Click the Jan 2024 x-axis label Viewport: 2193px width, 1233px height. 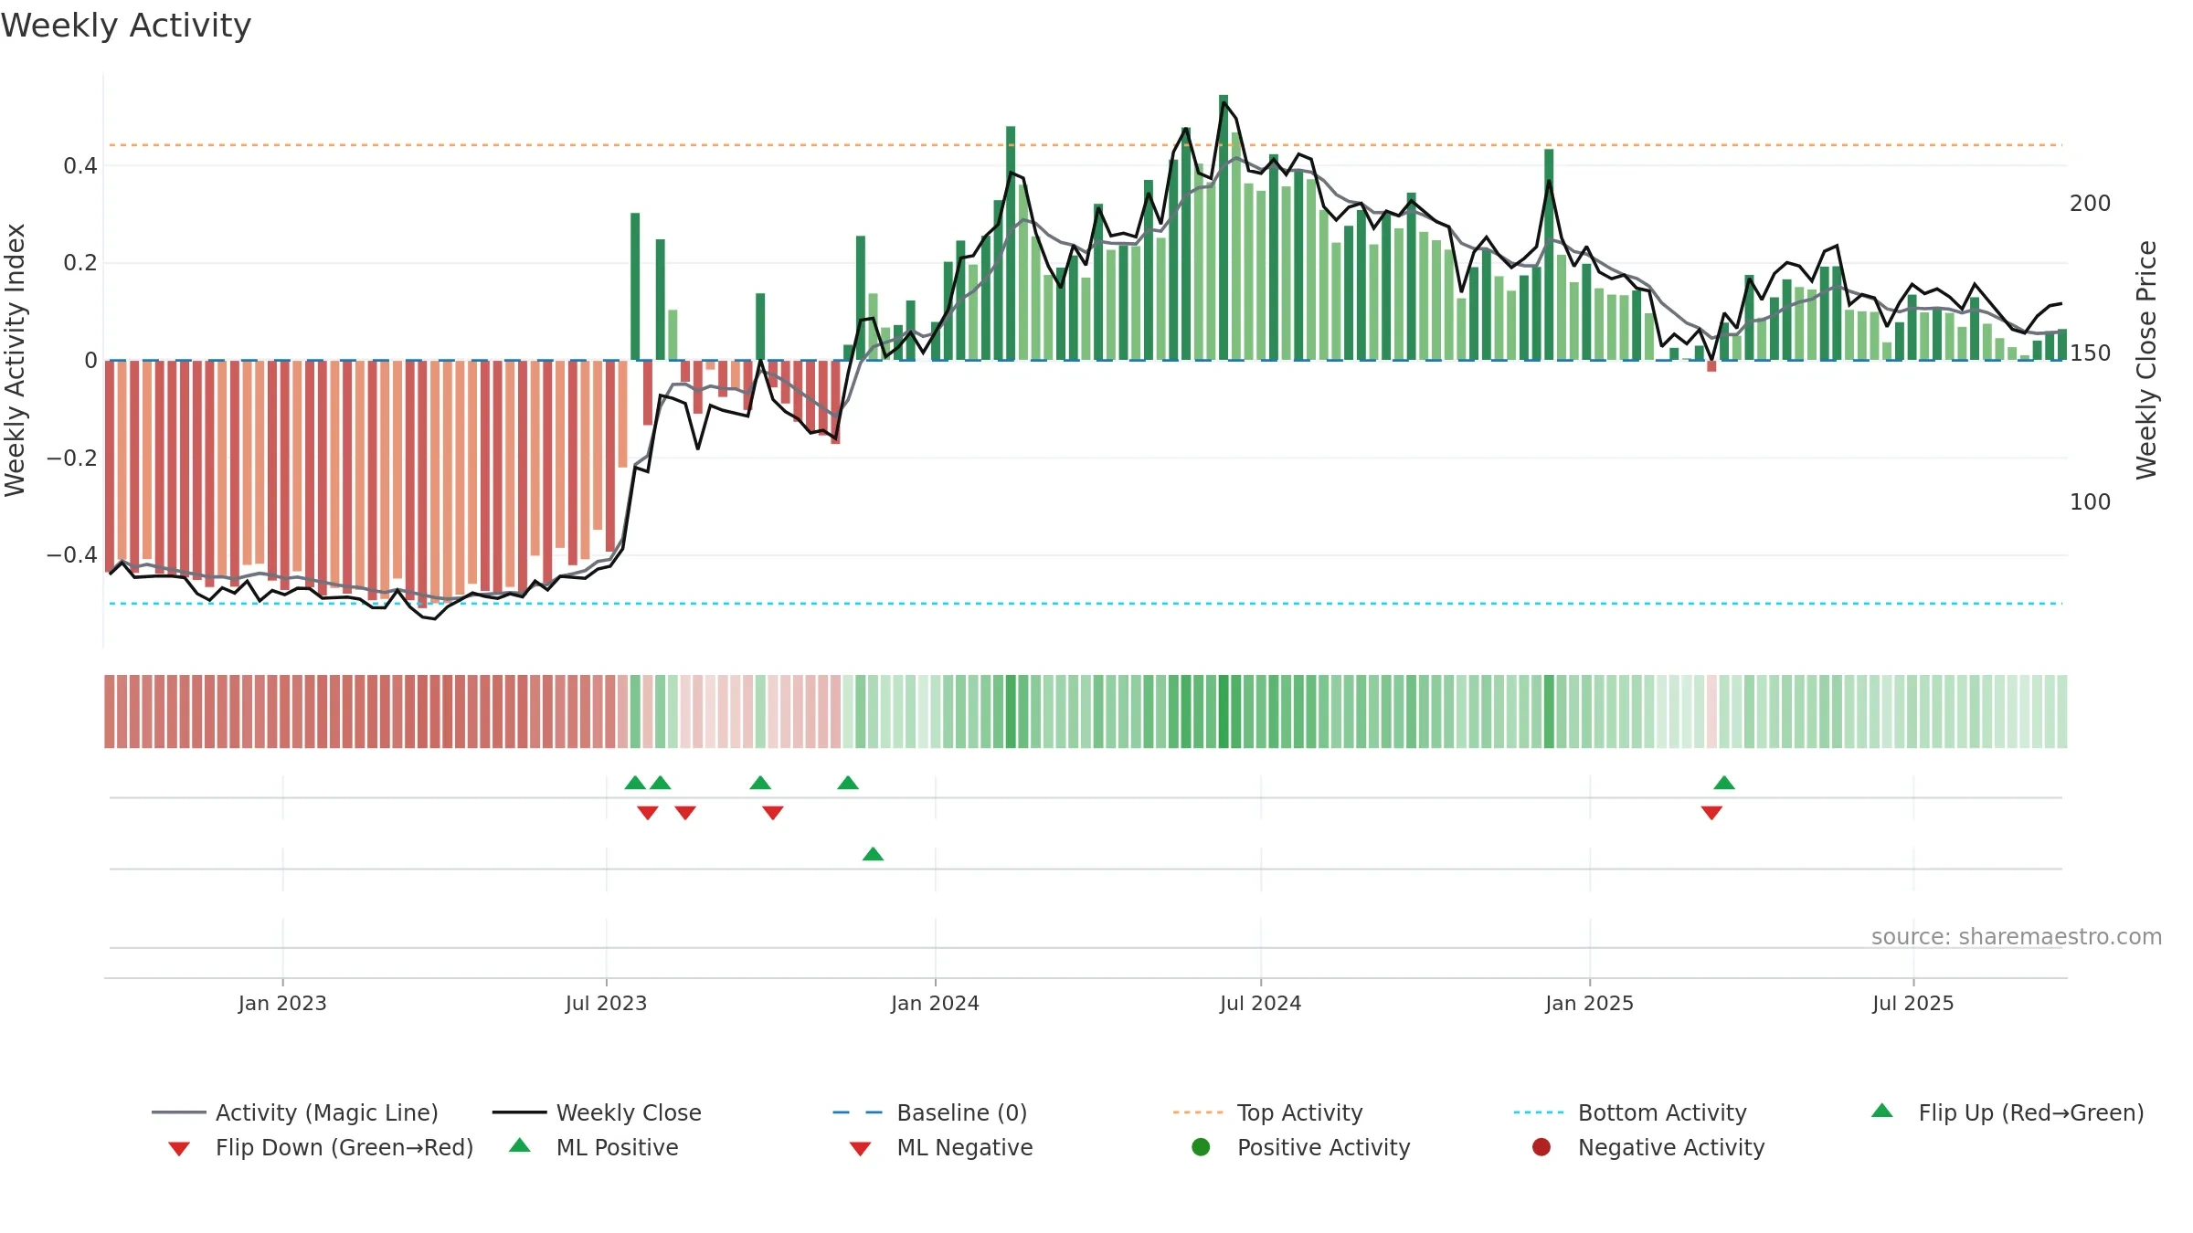(x=935, y=1003)
